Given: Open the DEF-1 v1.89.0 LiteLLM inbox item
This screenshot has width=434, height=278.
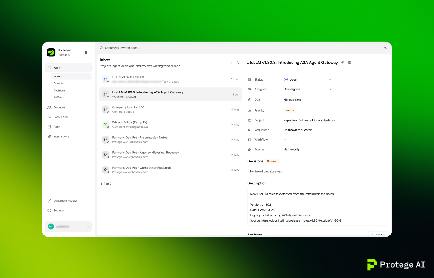Looking at the screenshot, I should [170, 79].
